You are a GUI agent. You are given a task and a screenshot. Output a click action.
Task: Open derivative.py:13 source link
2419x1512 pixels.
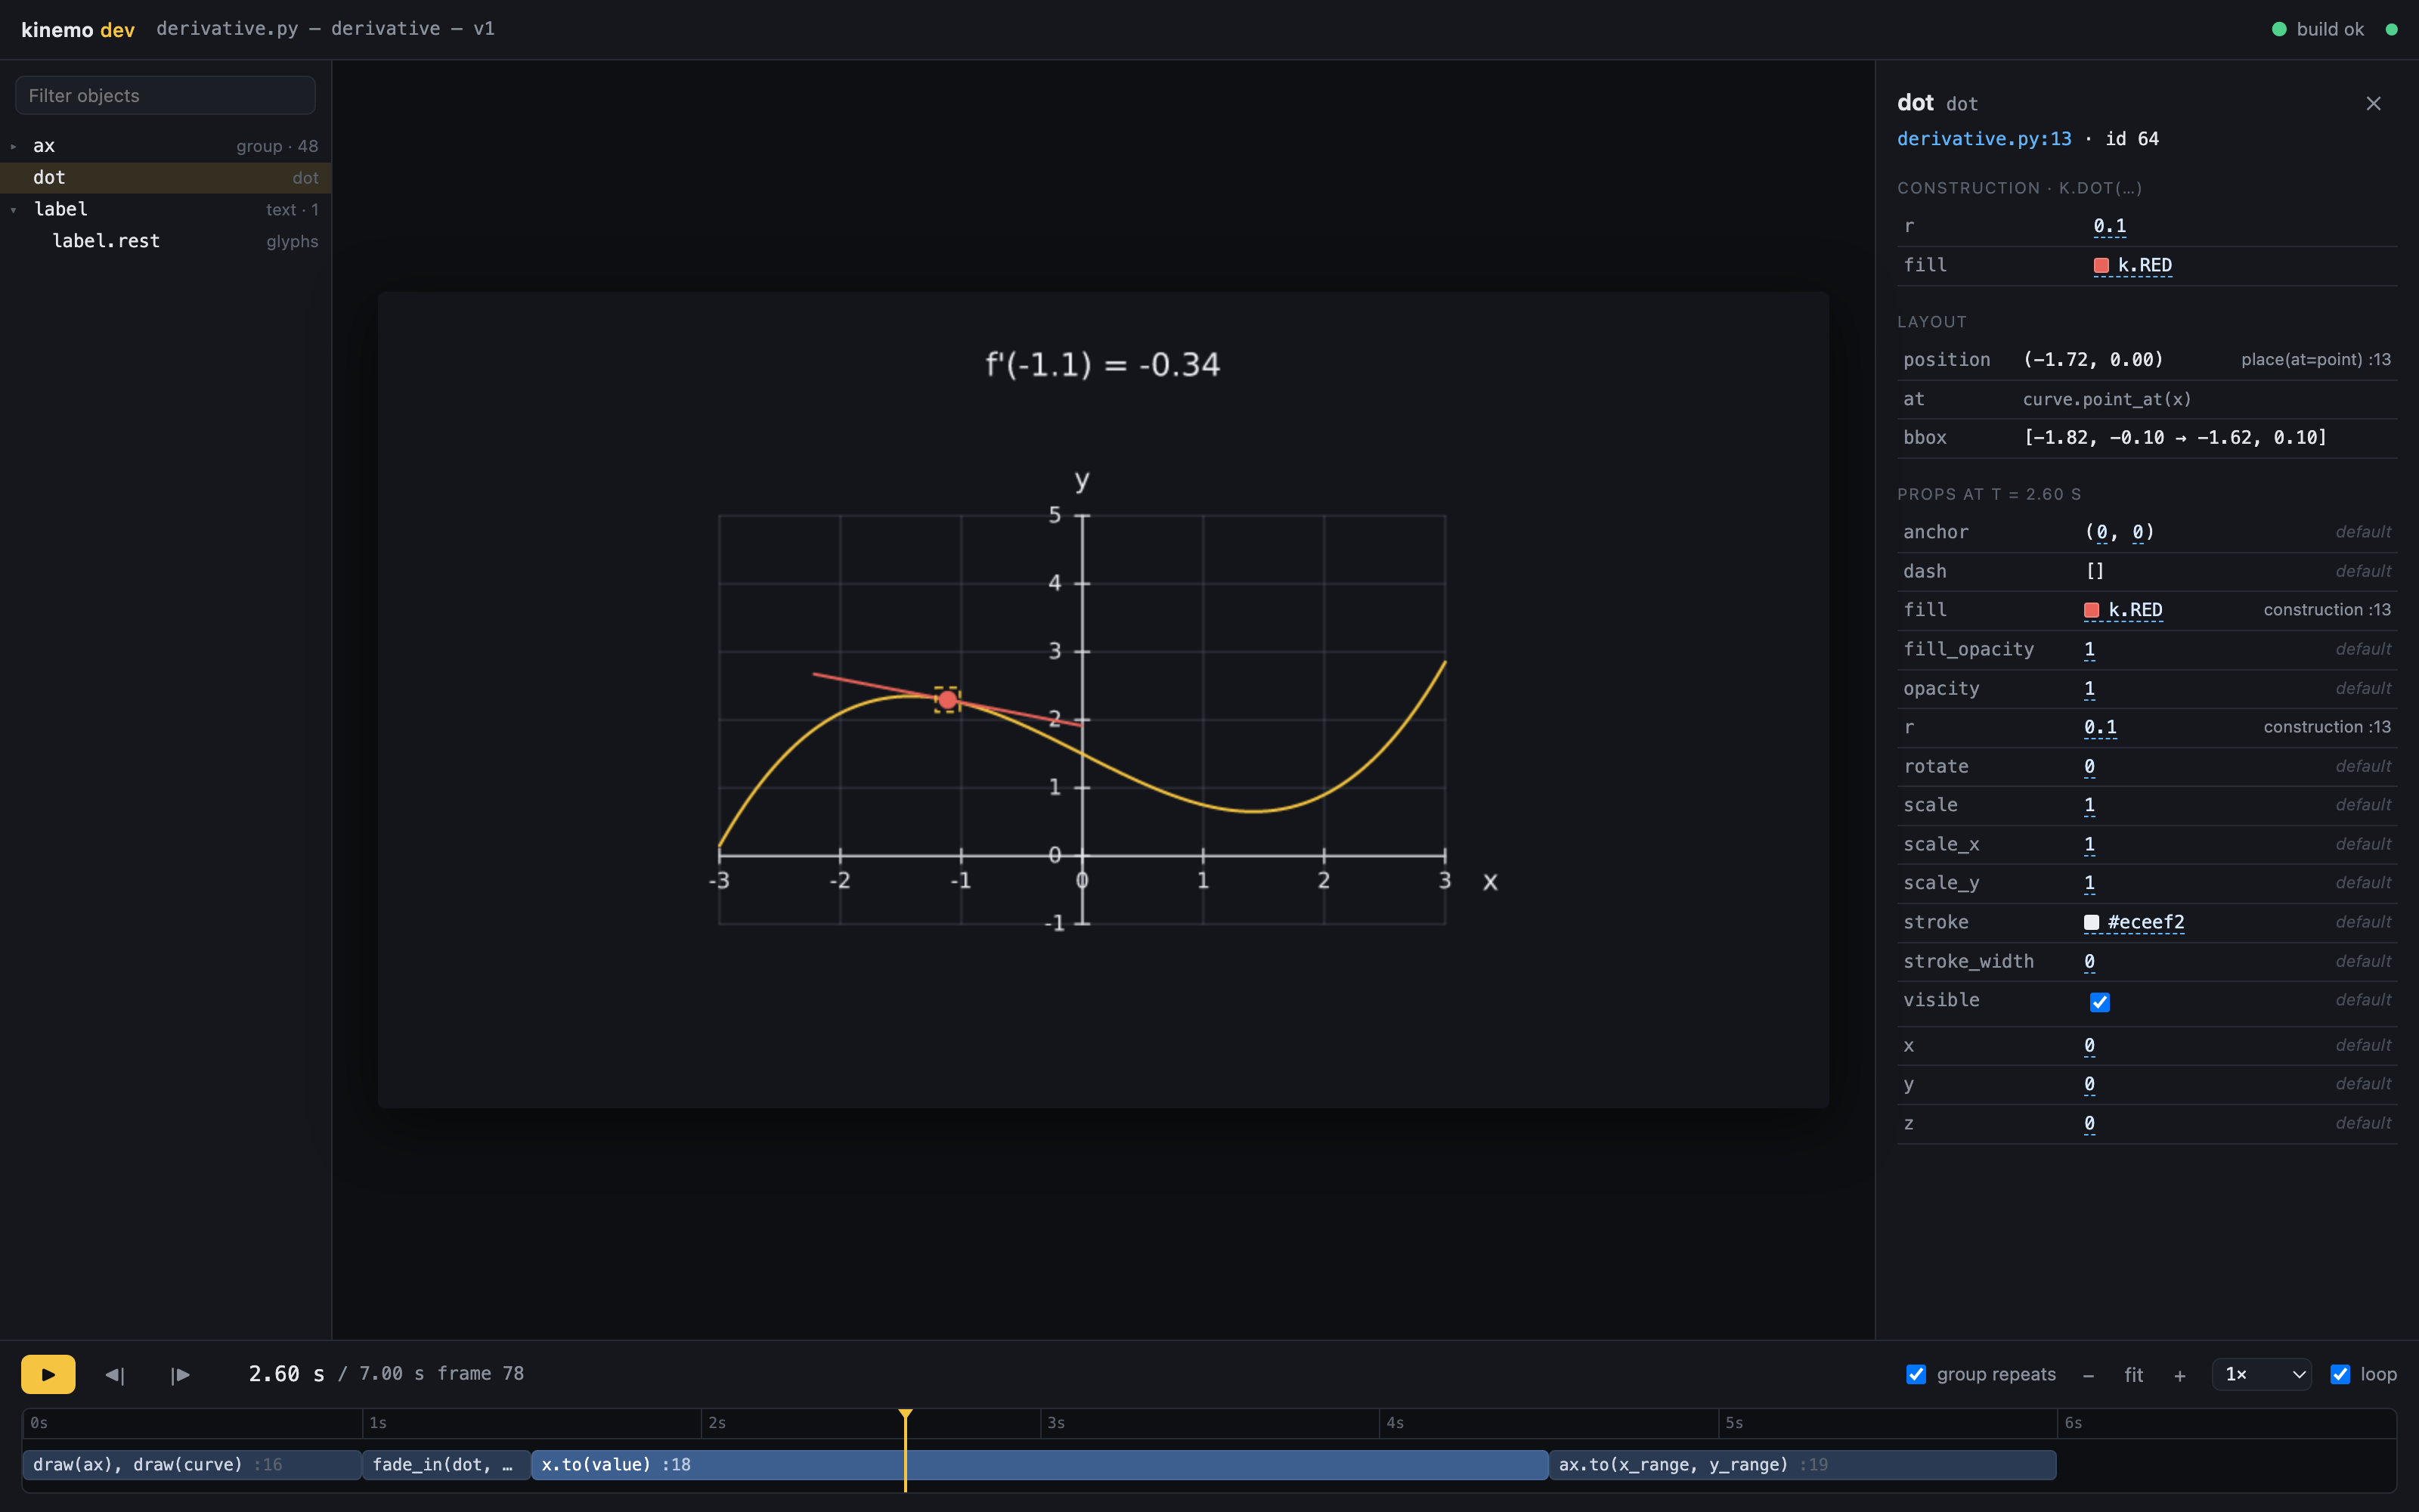[x=1984, y=139]
